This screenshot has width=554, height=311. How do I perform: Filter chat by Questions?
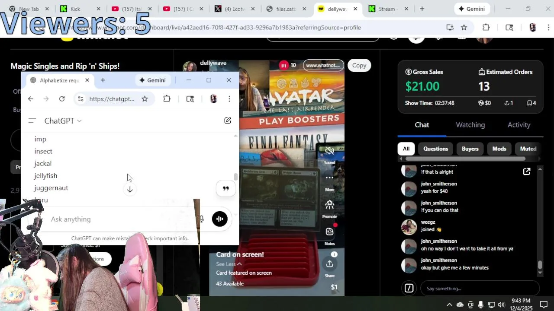point(435,149)
